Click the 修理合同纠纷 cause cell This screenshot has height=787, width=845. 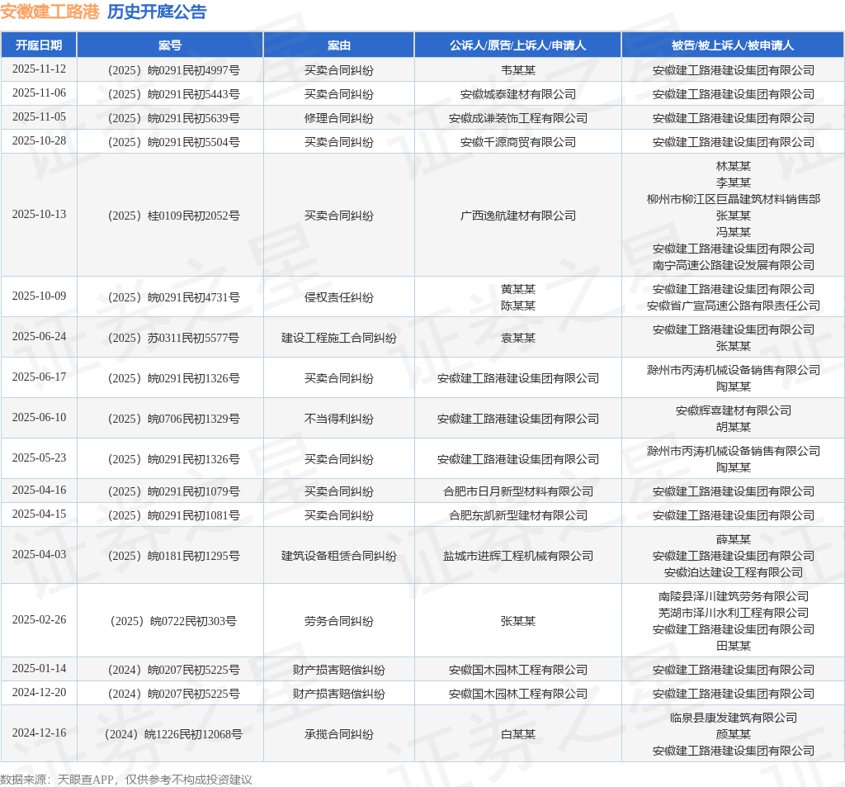[x=339, y=118]
